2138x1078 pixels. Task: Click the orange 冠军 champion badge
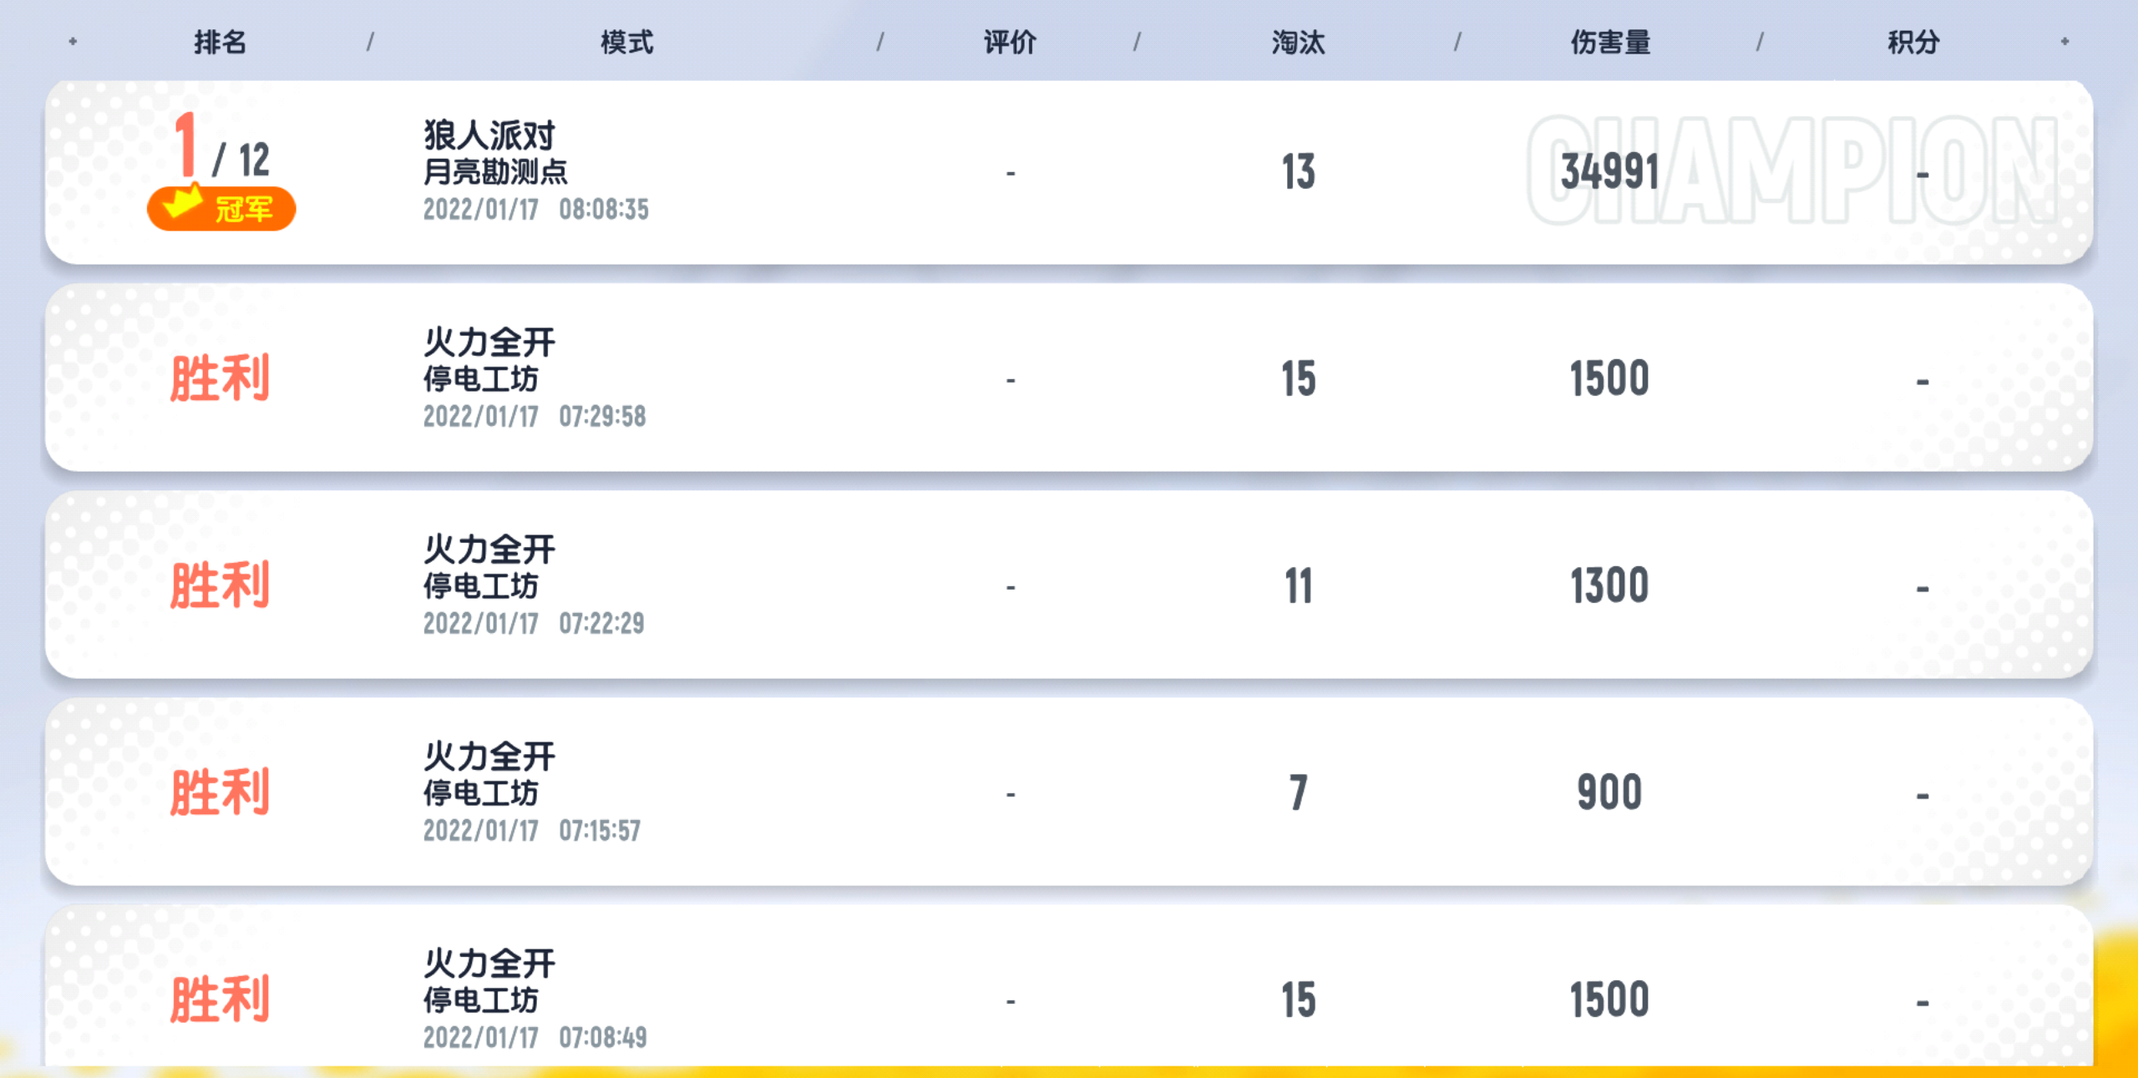coord(221,208)
